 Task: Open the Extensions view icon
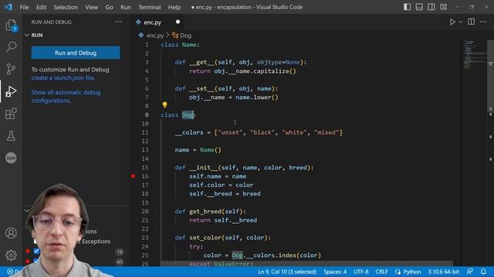pyautogui.click(x=11, y=113)
